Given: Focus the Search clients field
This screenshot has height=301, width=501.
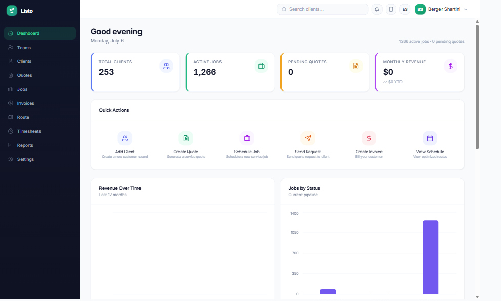Looking at the screenshot, I should point(323,9).
